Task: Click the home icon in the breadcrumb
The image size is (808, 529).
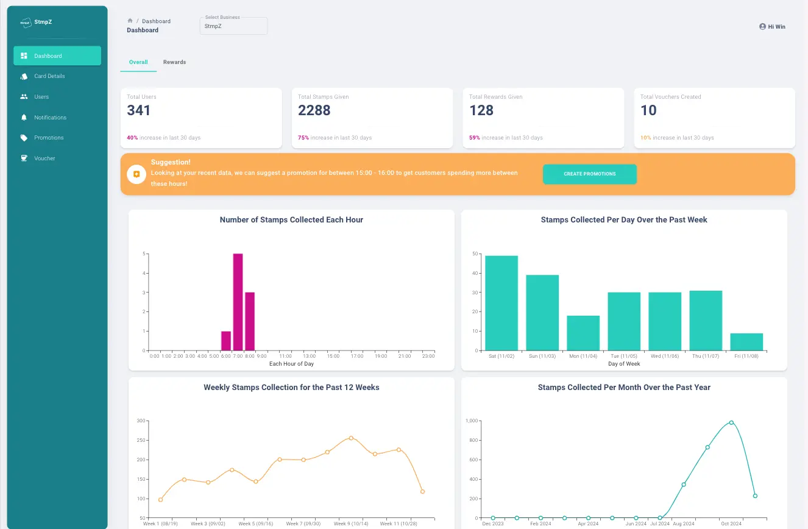Action: click(x=129, y=20)
